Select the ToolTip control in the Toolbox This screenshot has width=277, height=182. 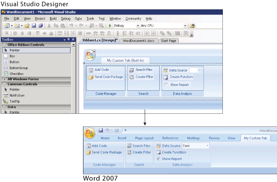click(x=15, y=101)
